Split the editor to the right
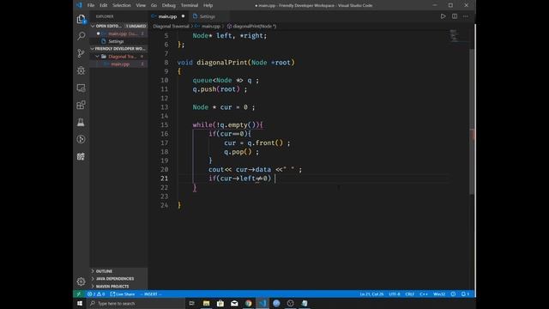The height and width of the screenshot is (309, 549). pos(455,16)
